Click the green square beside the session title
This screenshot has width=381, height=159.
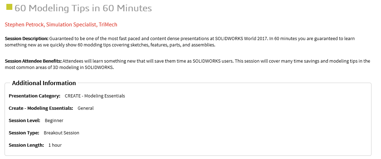[9, 7]
